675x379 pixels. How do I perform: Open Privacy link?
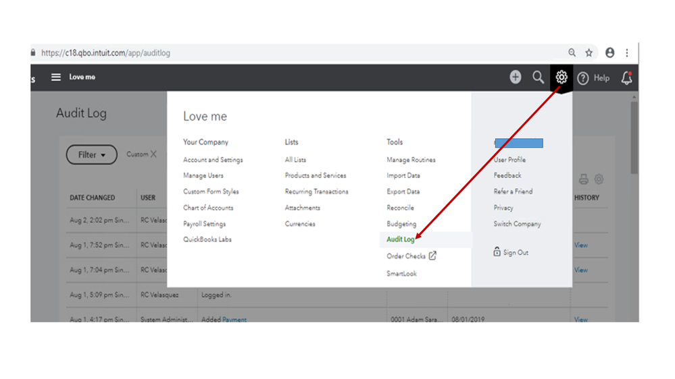503,208
